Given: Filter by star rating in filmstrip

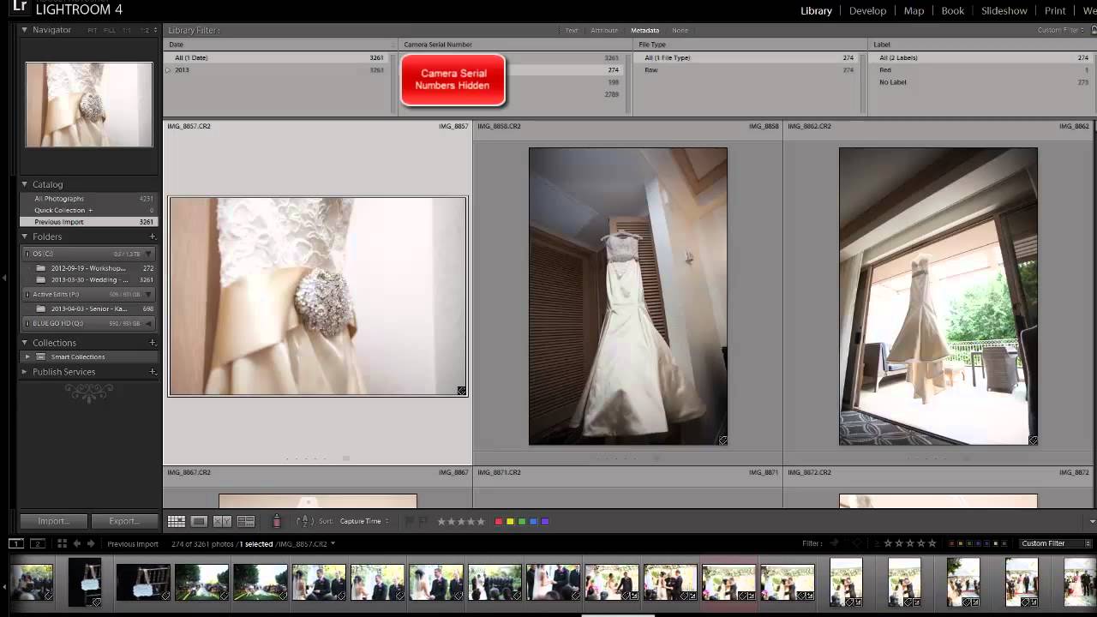Looking at the screenshot, I should click(910, 543).
